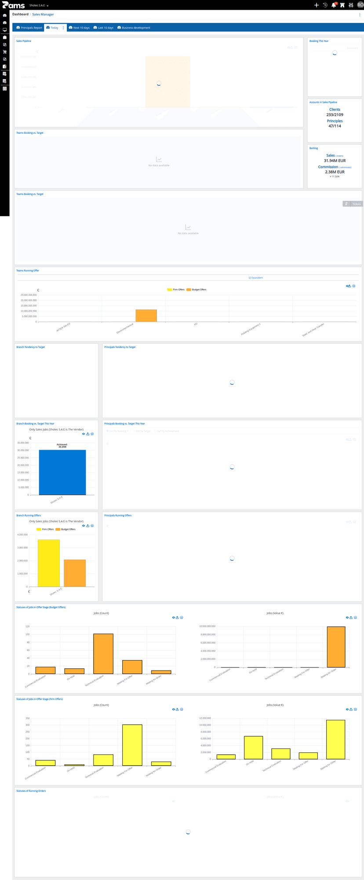Open the dashboard page options kebab menu
The image size is (364, 880).
click(x=360, y=15)
